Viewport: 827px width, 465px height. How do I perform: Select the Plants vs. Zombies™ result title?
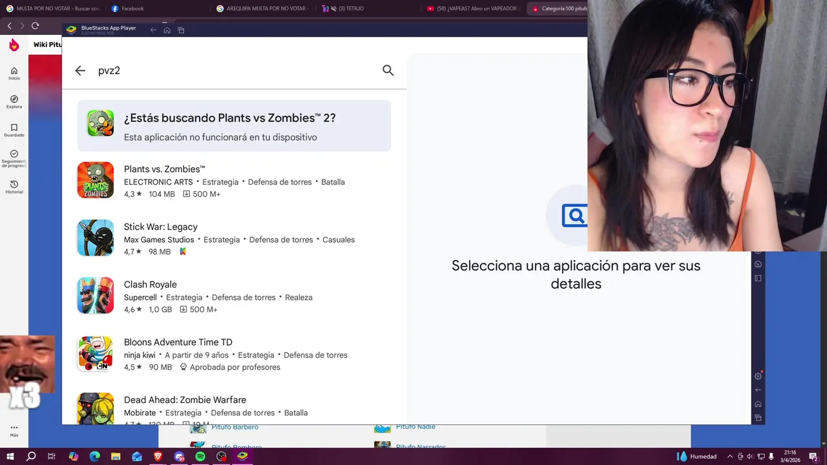point(164,169)
